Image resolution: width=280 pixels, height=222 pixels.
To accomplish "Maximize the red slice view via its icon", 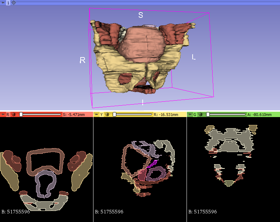I will 14,115.
